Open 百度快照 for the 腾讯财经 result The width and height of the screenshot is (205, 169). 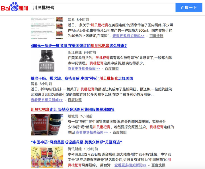(158, 165)
